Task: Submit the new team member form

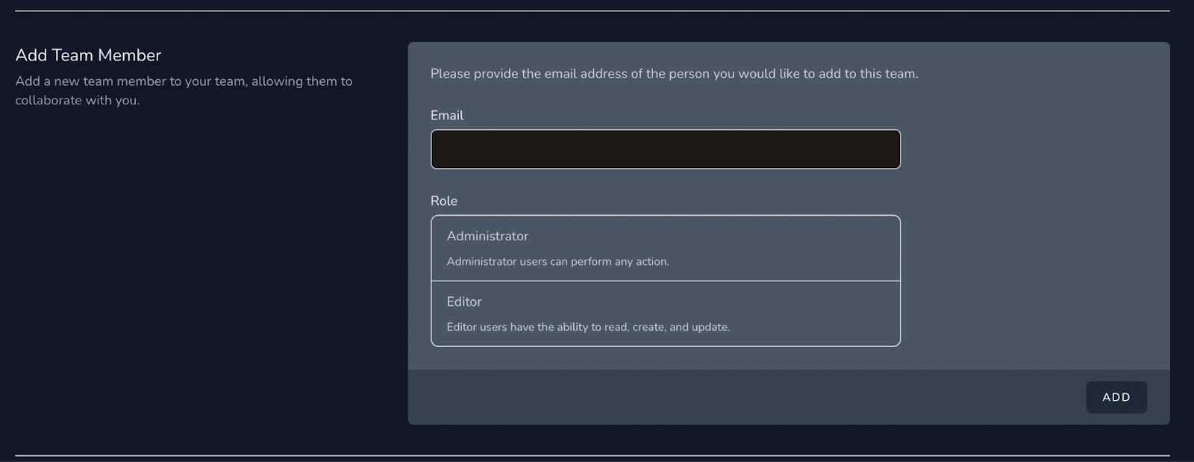Action: point(1116,397)
